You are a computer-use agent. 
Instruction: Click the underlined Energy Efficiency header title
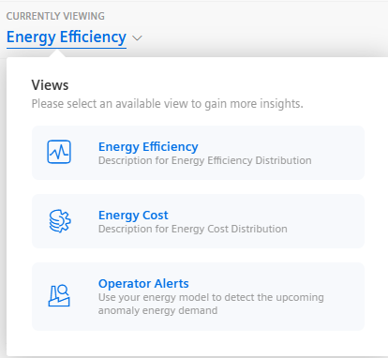[x=67, y=37]
